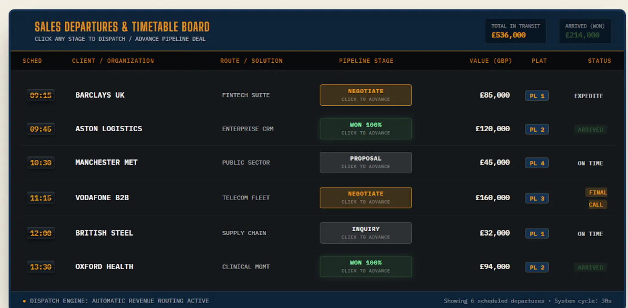Viewport: 628px width, 308px height.
Task: Click British Steel PL 1 platform badge
Action: 537,234
